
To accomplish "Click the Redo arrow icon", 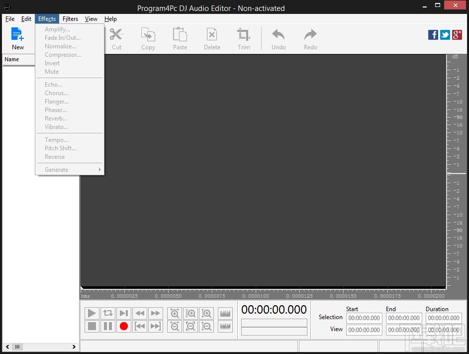I will click(x=310, y=34).
